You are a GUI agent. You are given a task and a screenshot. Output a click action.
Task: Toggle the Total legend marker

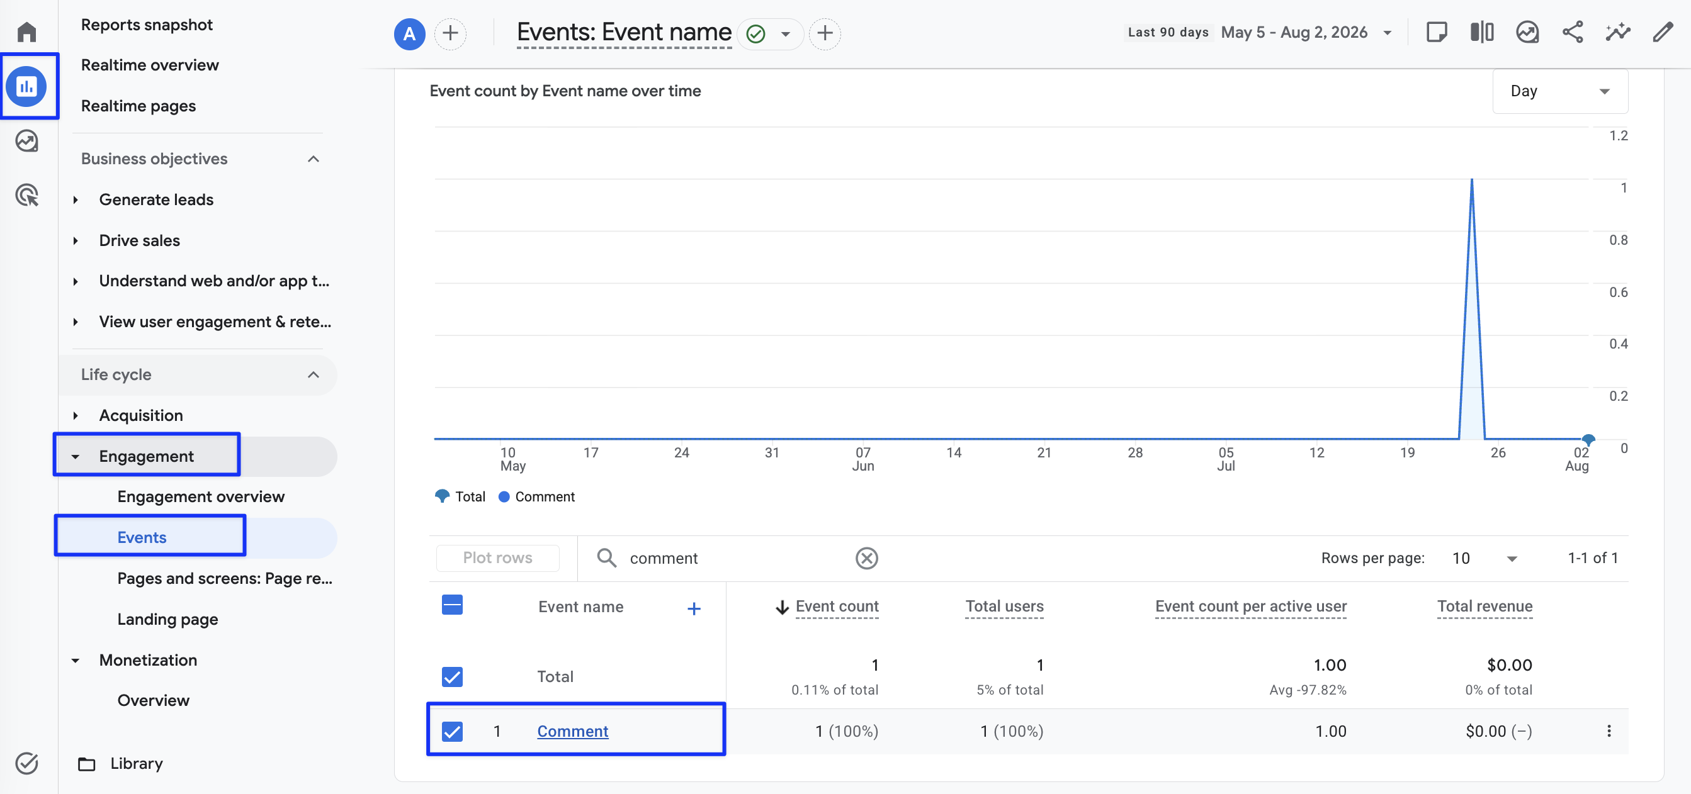pyautogui.click(x=442, y=496)
